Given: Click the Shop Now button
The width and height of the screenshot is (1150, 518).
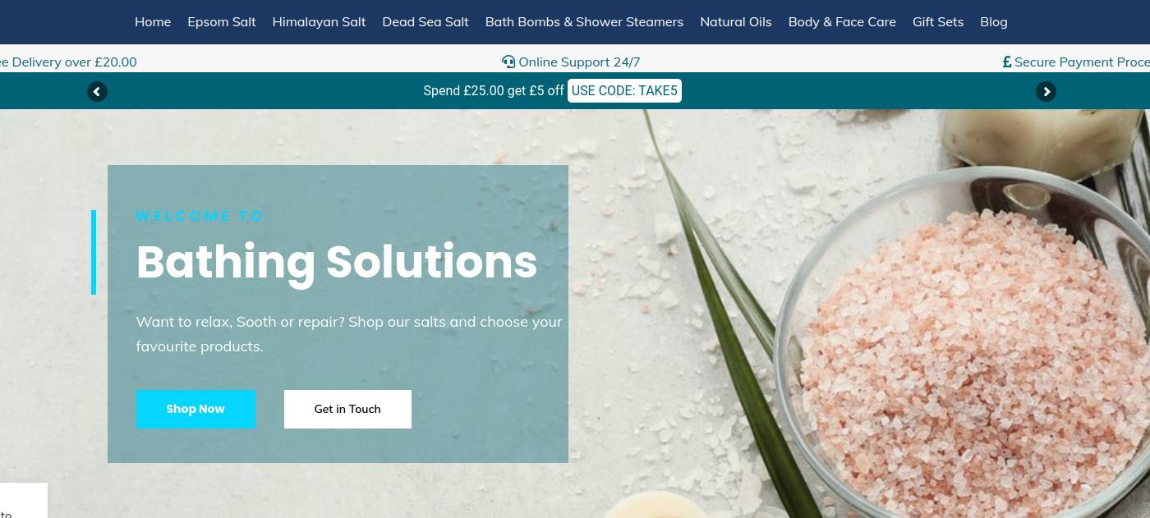Looking at the screenshot, I should (x=195, y=409).
